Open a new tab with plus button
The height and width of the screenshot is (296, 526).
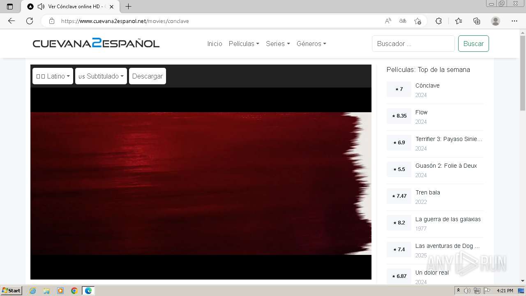[128, 7]
